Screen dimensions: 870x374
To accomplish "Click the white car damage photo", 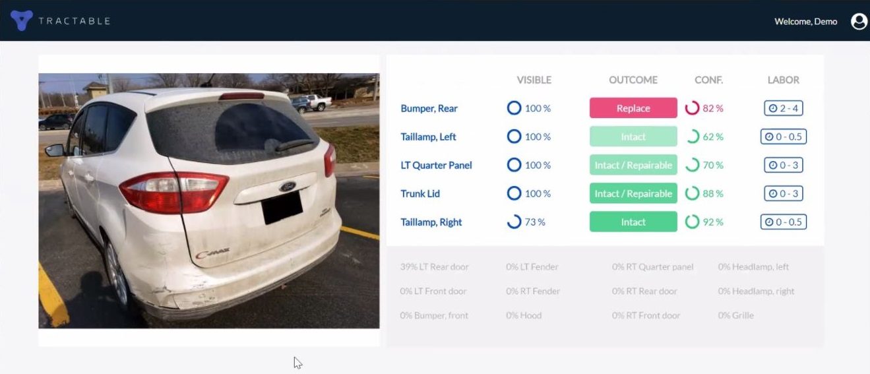I will click(x=209, y=201).
